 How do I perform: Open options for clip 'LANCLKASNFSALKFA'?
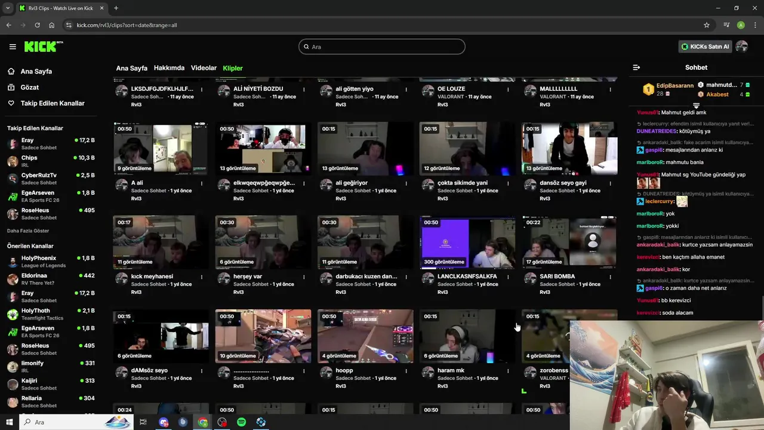pos(508,277)
